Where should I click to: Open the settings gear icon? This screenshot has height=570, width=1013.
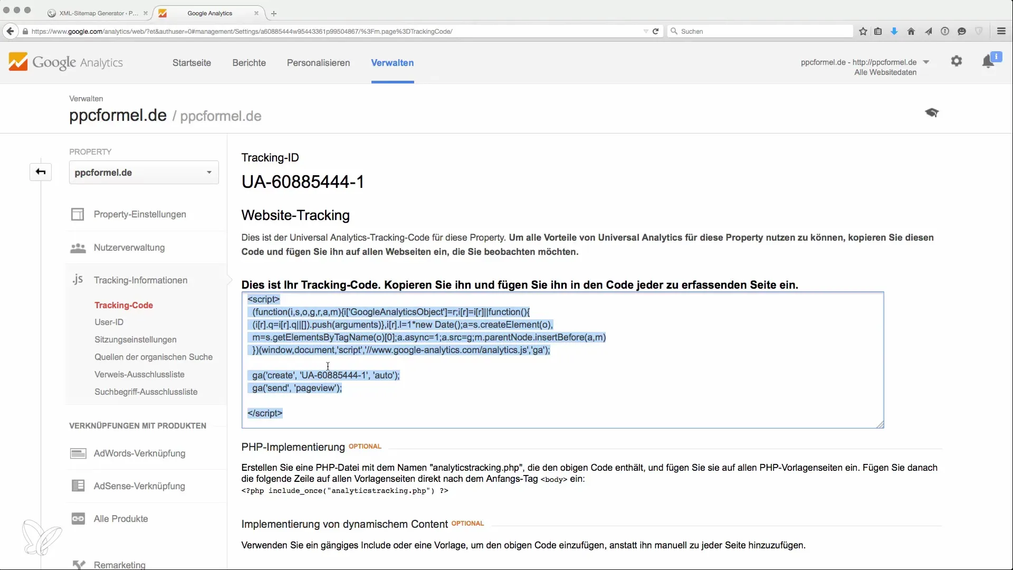[956, 61]
